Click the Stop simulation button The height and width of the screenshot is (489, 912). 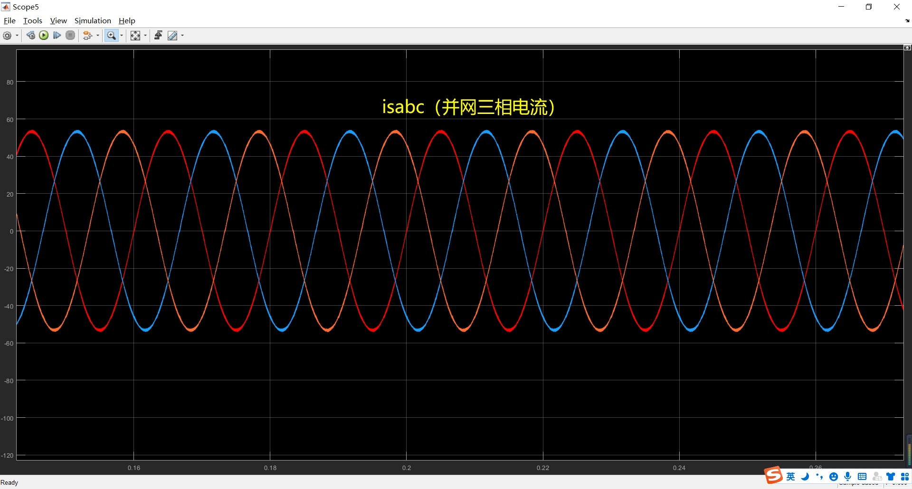tap(70, 36)
